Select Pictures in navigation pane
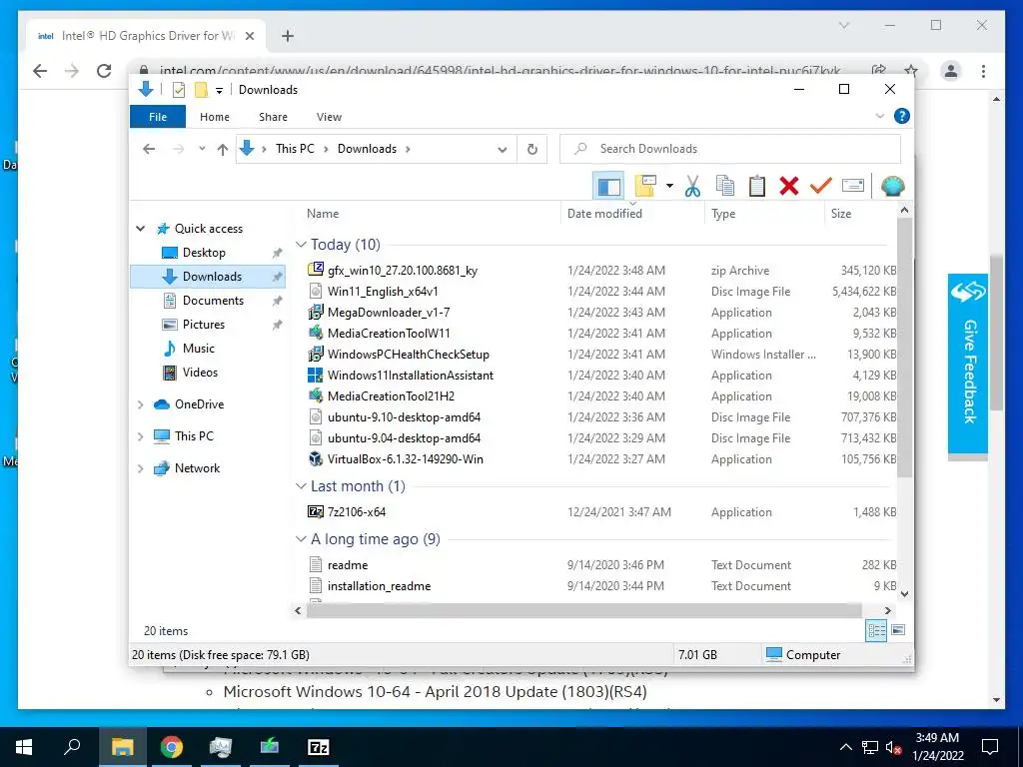The height and width of the screenshot is (767, 1023). tap(204, 325)
